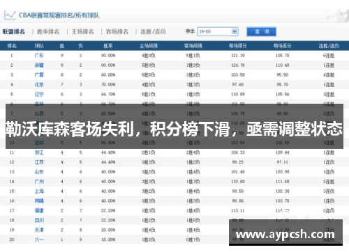Select the 5胜1负 away record cell

coord(193,56)
